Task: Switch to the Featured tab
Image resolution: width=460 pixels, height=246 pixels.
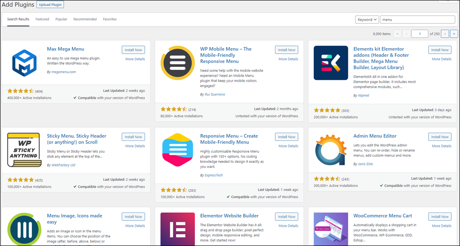Action: [42, 19]
